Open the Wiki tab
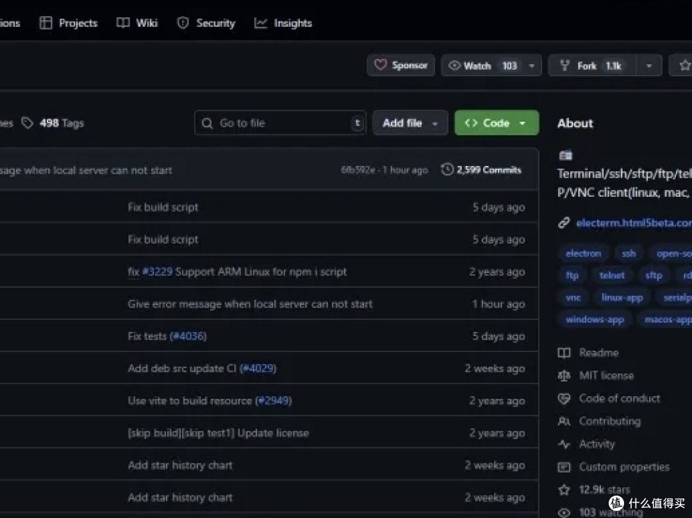 coord(137,23)
